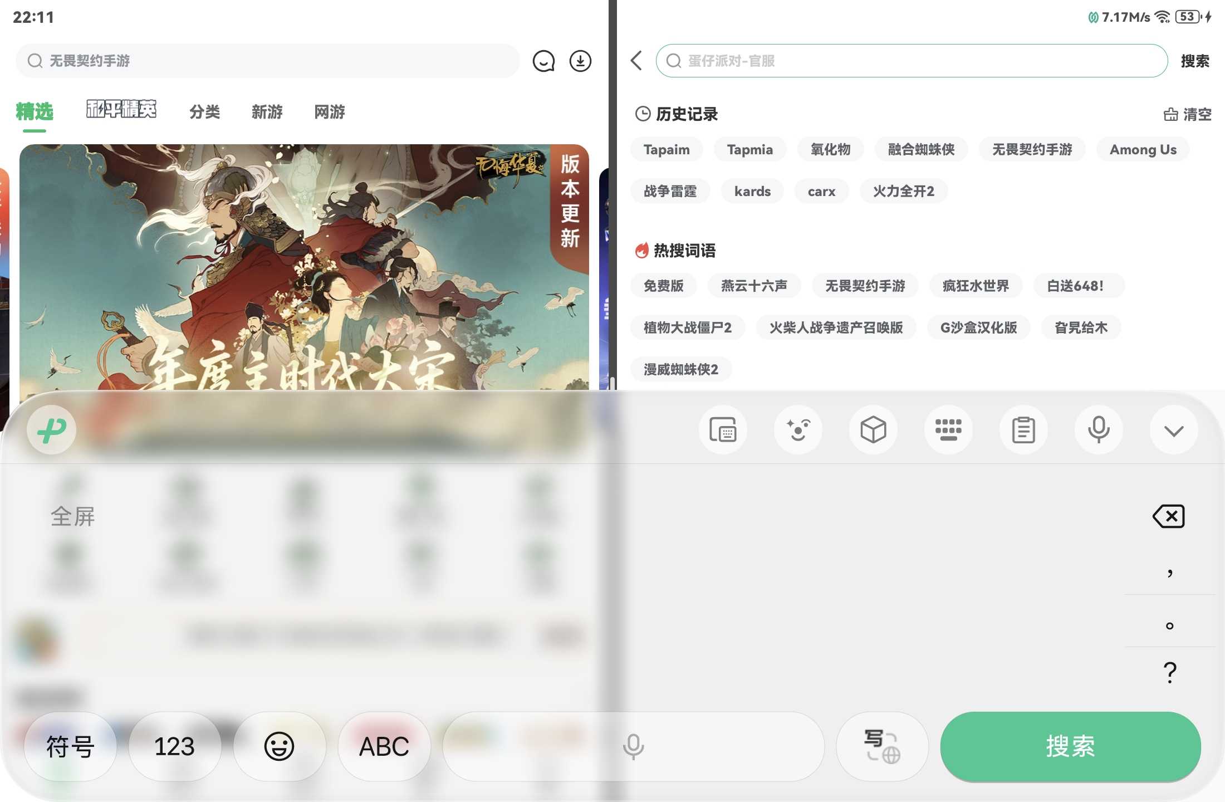Switch keyboard layout with keyboard icon
This screenshot has width=1225, height=802.
(948, 430)
